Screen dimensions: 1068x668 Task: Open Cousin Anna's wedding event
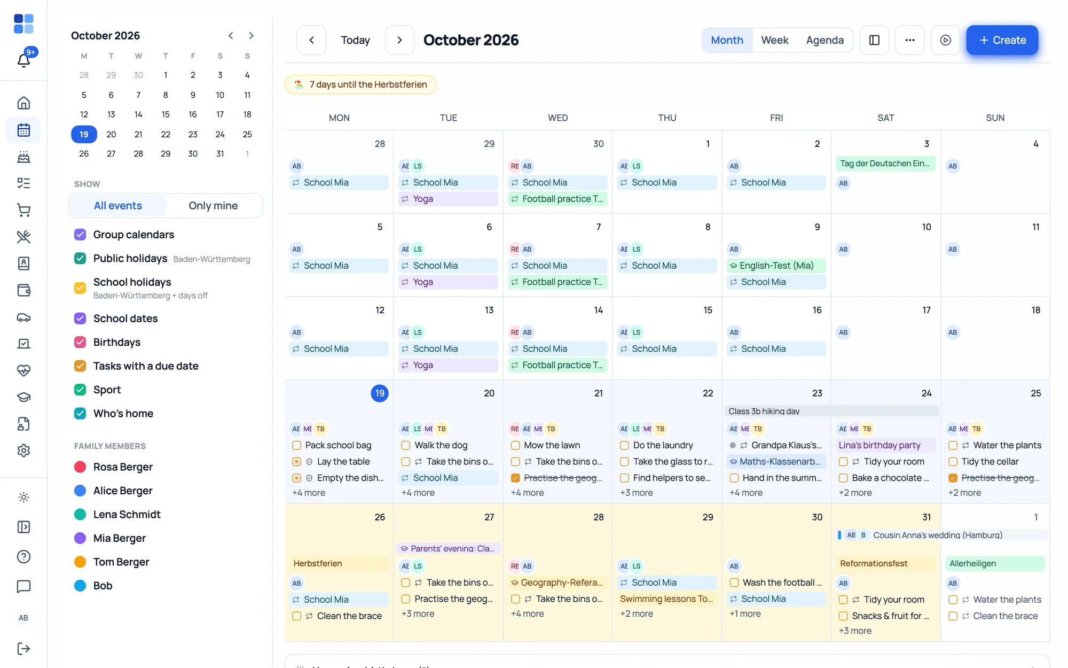pyautogui.click(x=941, y=535)
